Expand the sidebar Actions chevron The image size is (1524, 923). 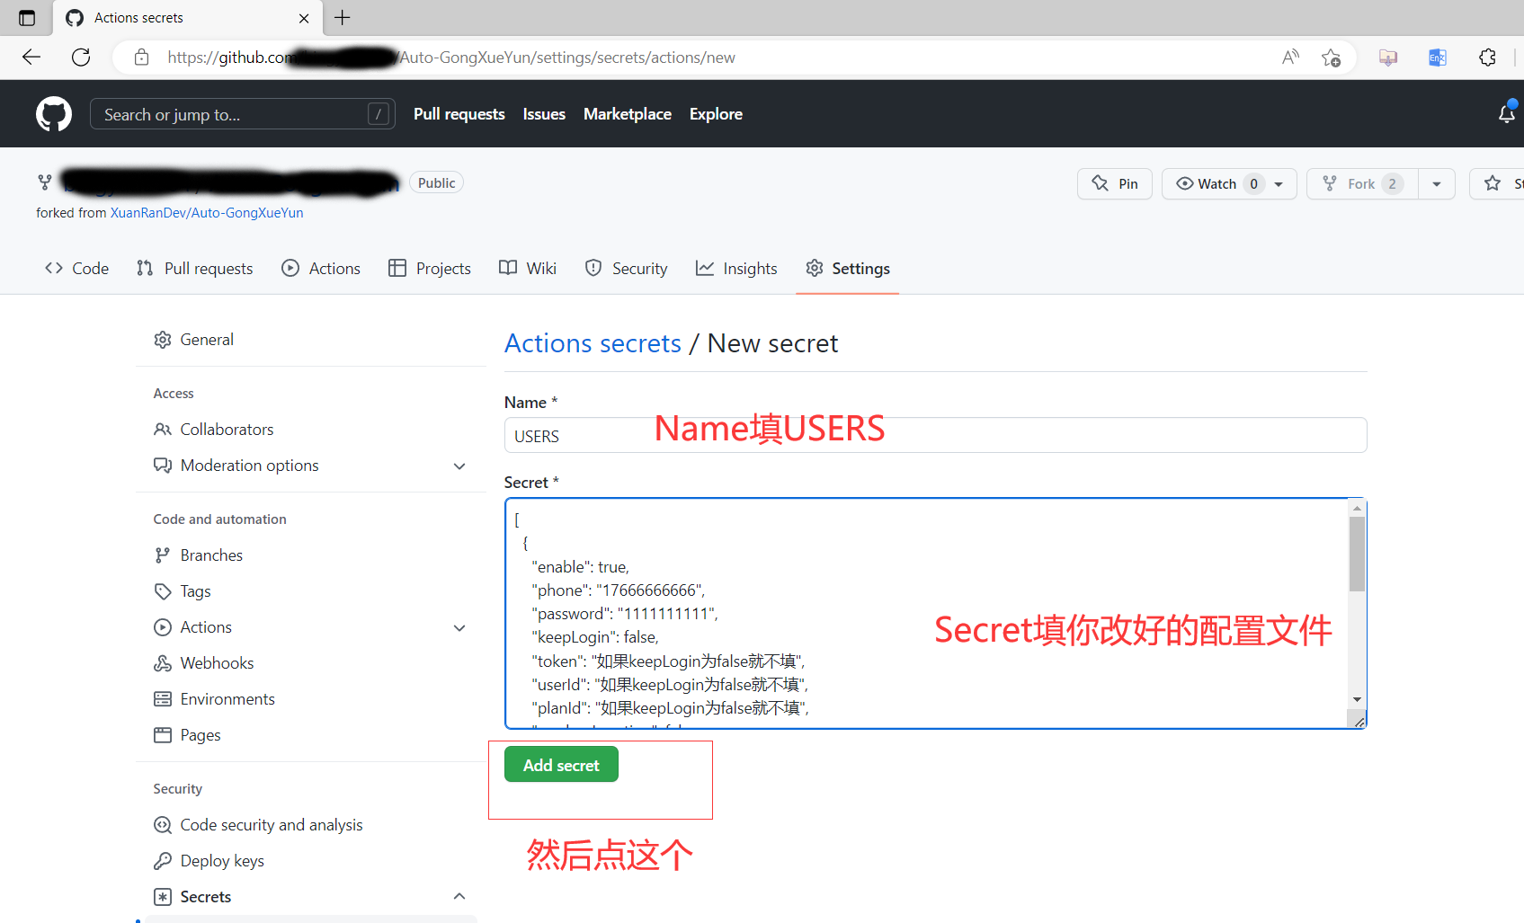point(459,627)
